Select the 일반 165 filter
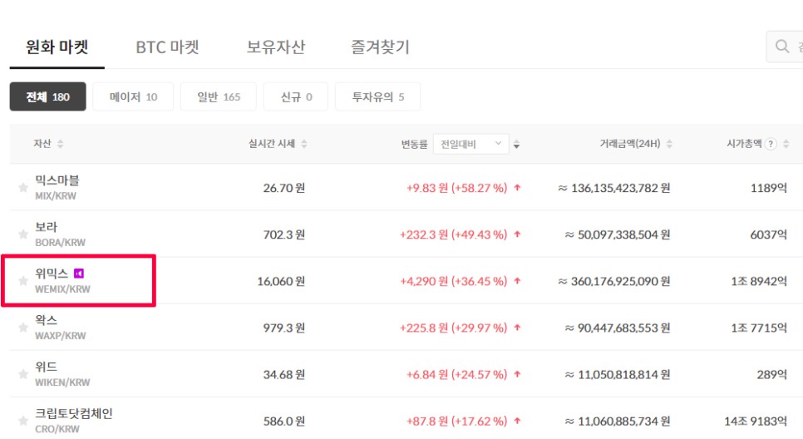The width and height of the screenshot is (803, 439). pyautogui.click(x=219, y=96)
